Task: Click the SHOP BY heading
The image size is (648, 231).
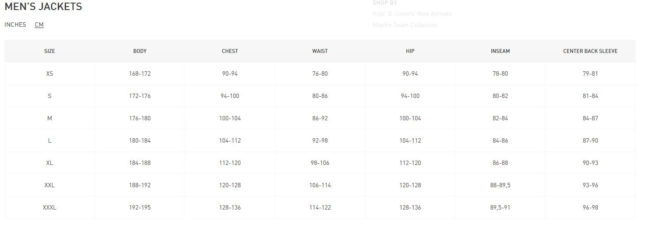Action: click(x=384, y=3)
